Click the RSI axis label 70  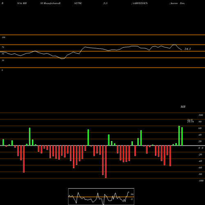tap(3, 47)
